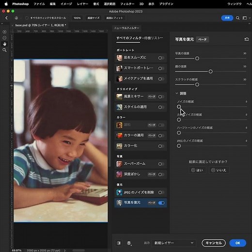Click the スタイルの適用 filter thumbnail
252x252 pixels.
point(119,107)
